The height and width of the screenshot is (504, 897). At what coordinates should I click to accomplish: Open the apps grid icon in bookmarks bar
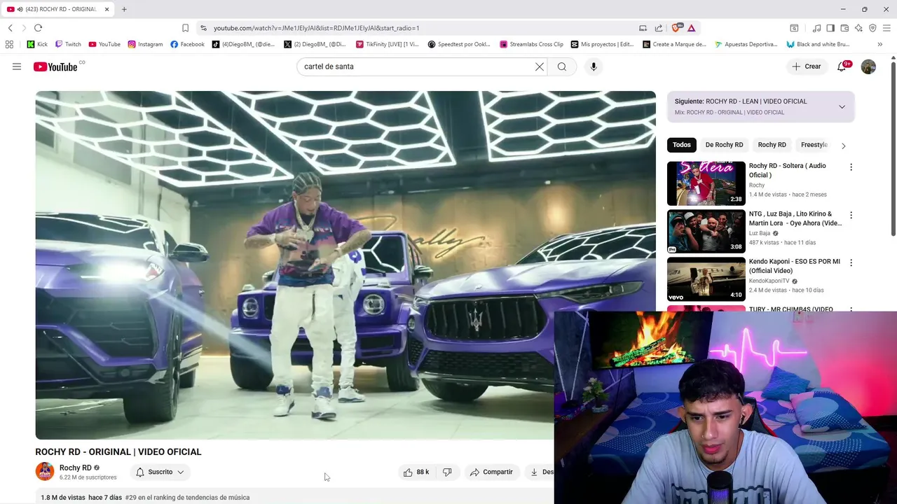tap(9, 44)
